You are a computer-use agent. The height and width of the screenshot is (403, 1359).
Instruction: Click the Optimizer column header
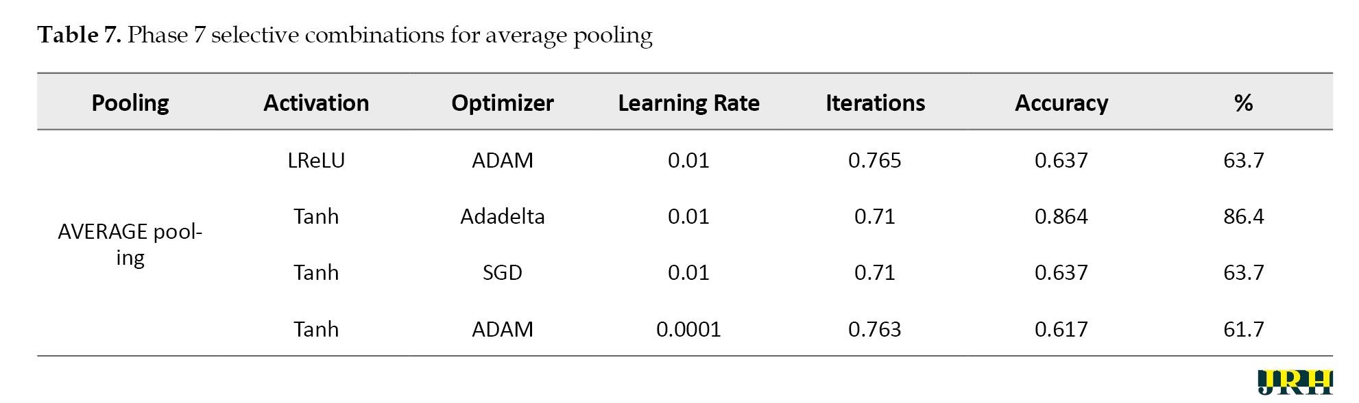click(x=502, y=103)
